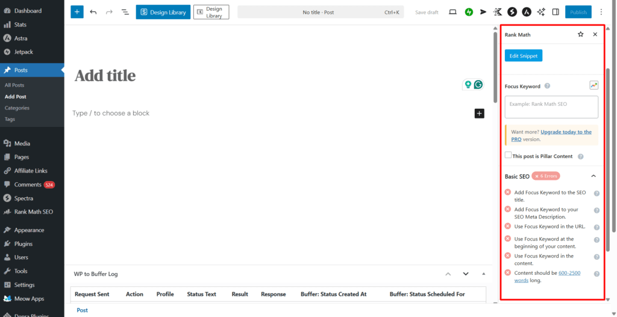Check This post is Pillar Content
617x317 pixels.
pos(509,155)
